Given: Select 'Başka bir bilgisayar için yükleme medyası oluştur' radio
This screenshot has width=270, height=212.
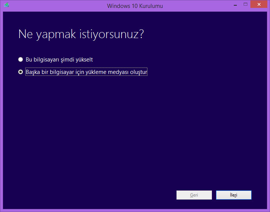Looking at the screenshot, I should pyautogui.click(x=20, y=72).
